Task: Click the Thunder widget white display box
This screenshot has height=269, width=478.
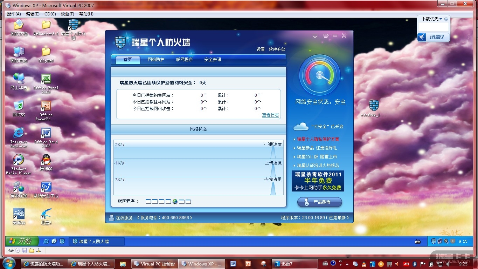Action: (x=433, y=27)
